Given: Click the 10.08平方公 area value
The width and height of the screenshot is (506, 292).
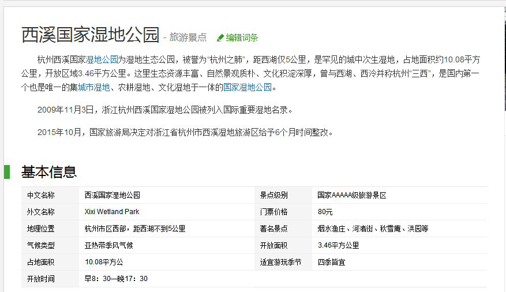Looking at the screenshot, I should (104, 262).
